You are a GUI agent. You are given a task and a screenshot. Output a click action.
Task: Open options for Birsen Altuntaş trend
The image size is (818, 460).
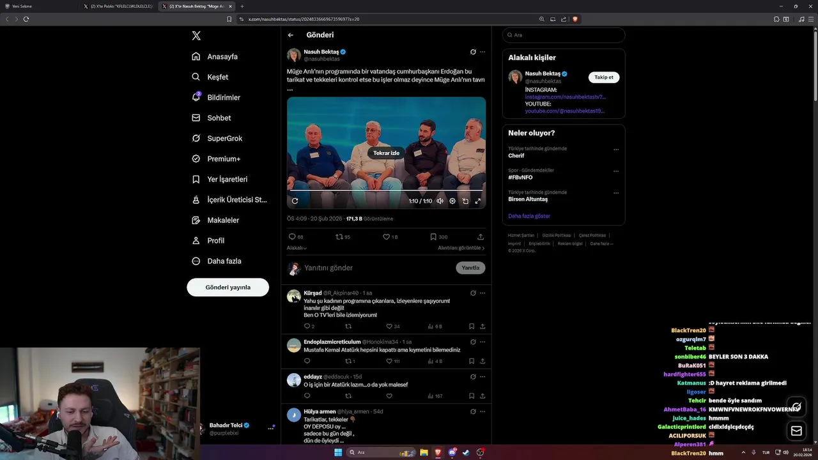(616, 193)
